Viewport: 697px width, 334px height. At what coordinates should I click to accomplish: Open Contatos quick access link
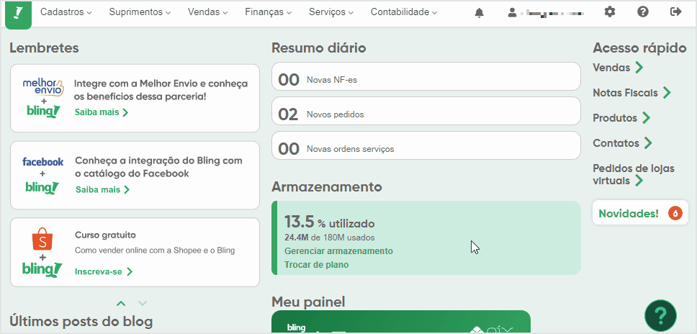[x=622, y=143]
